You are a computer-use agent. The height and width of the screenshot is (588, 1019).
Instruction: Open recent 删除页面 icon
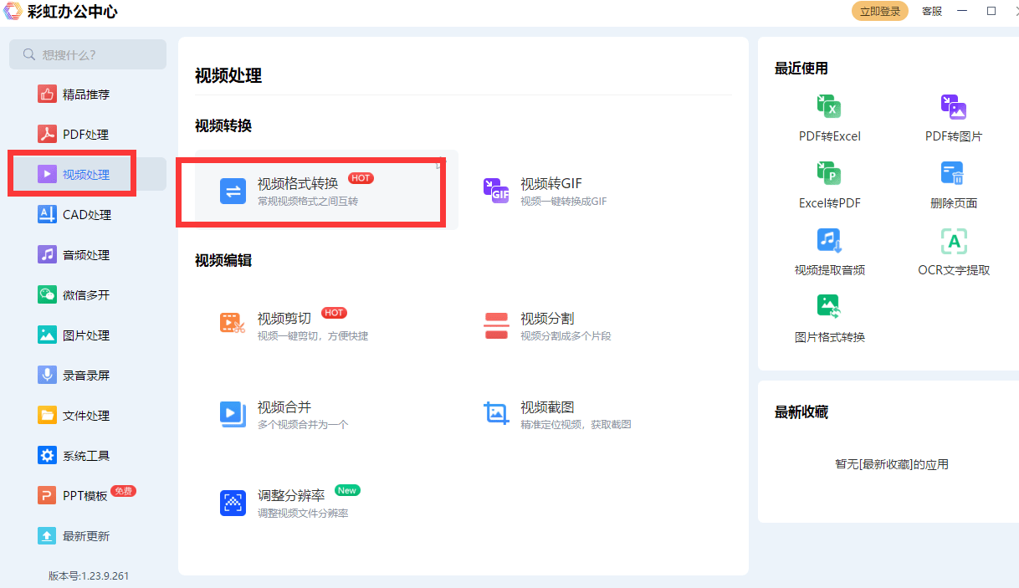[953, 173]
